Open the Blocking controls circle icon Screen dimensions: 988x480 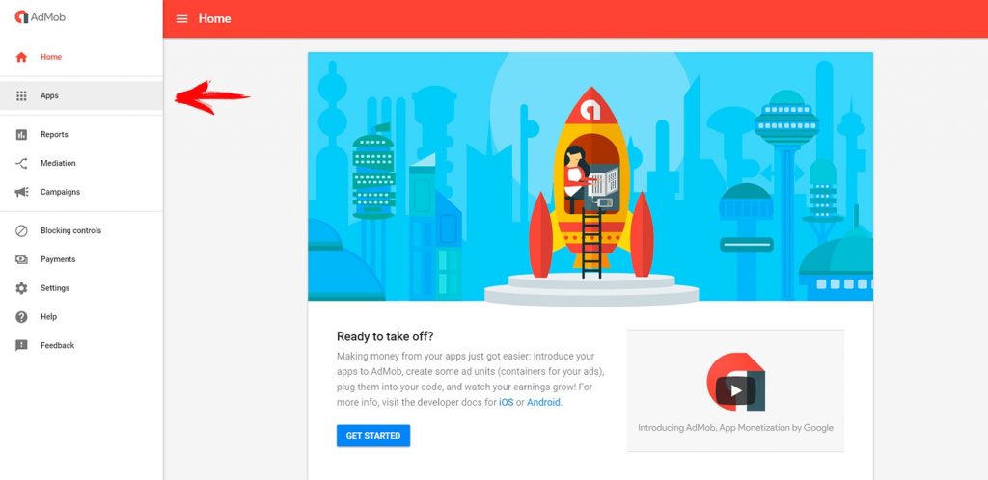[x=21, y=231]
